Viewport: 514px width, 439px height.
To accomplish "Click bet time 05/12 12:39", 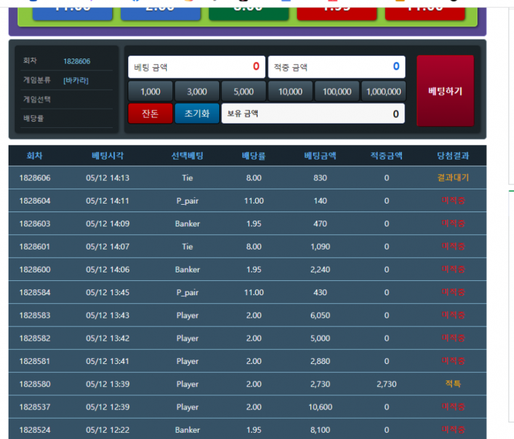I will pos(108,407).
